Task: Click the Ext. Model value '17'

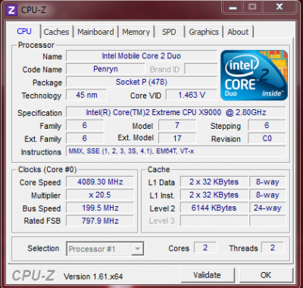Action: coord(177,138)
